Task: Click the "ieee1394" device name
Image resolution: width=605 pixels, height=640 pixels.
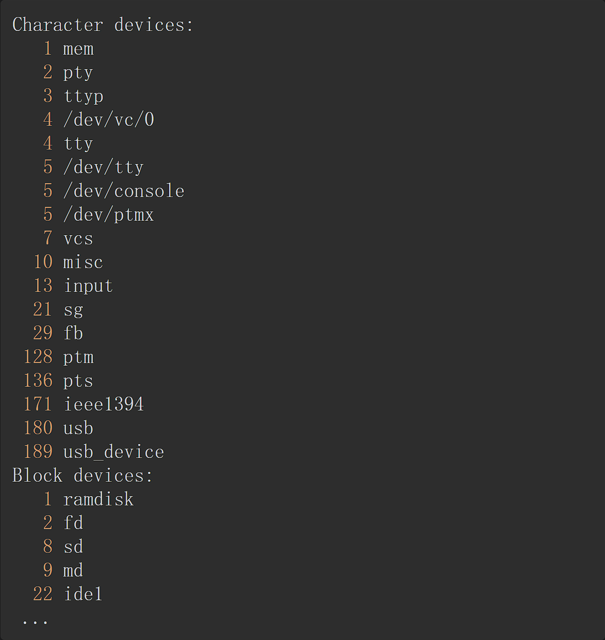Action: pos(104,404)
